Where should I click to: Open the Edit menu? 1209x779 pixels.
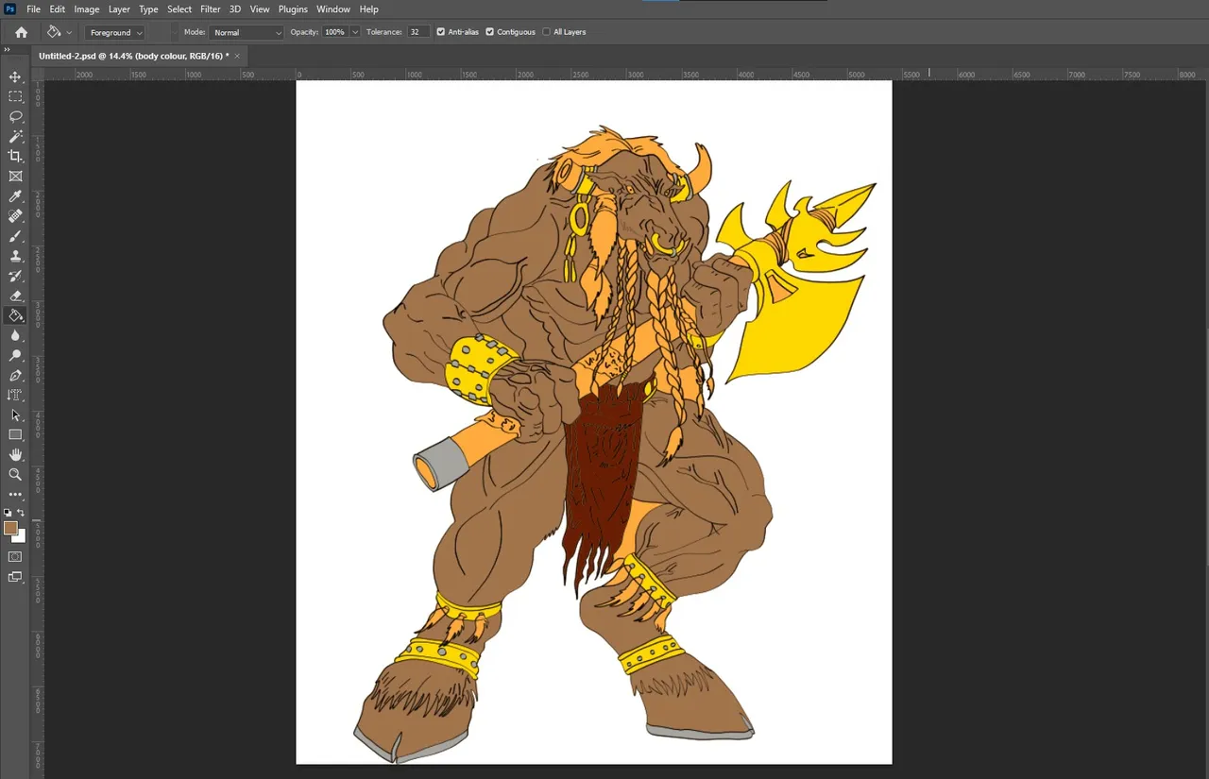[x=58, y=9]
